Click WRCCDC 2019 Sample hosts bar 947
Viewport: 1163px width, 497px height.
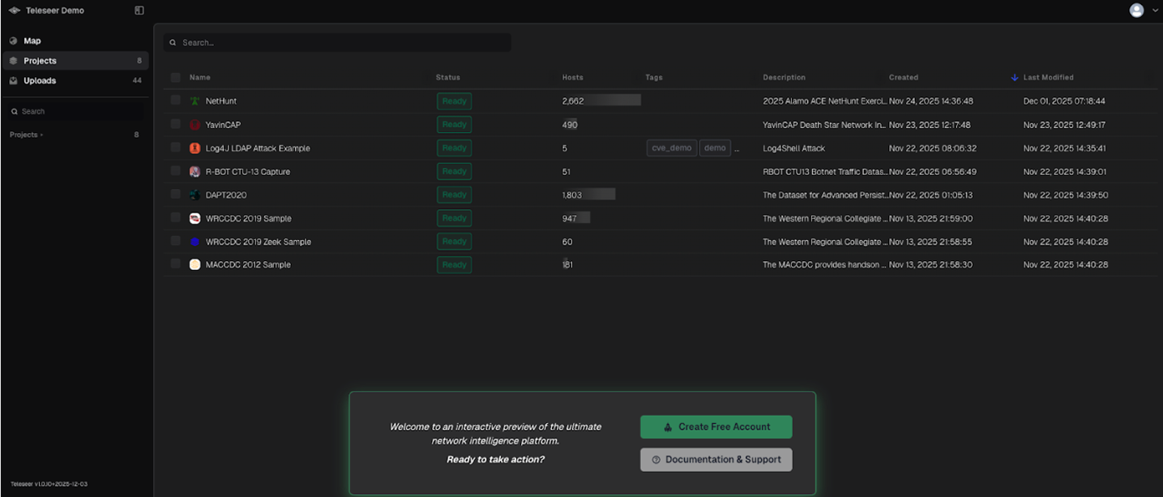[576, 218]
